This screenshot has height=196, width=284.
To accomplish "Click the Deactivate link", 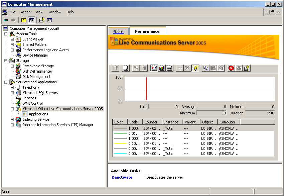I will tap(122, 177).
